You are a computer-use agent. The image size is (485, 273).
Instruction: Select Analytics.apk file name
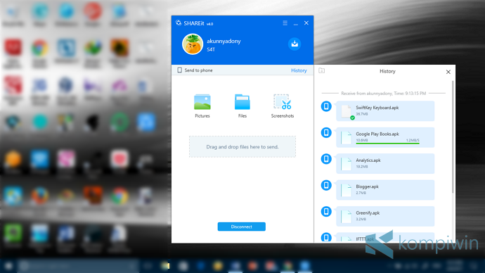(x=368, y=160)
